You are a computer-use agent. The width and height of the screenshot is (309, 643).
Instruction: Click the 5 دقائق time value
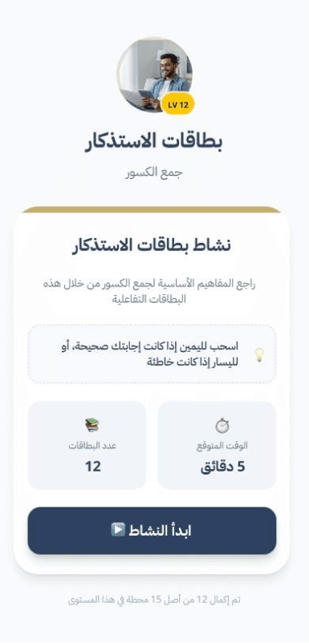point(222,467)
